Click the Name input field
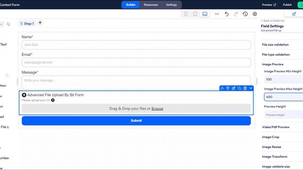Screen dimensions: 303x170 point(136,45)
